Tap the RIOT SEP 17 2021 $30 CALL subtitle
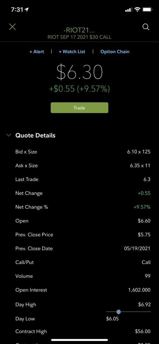This screenshot has height=344, width=159. click(x=79, y=37)
